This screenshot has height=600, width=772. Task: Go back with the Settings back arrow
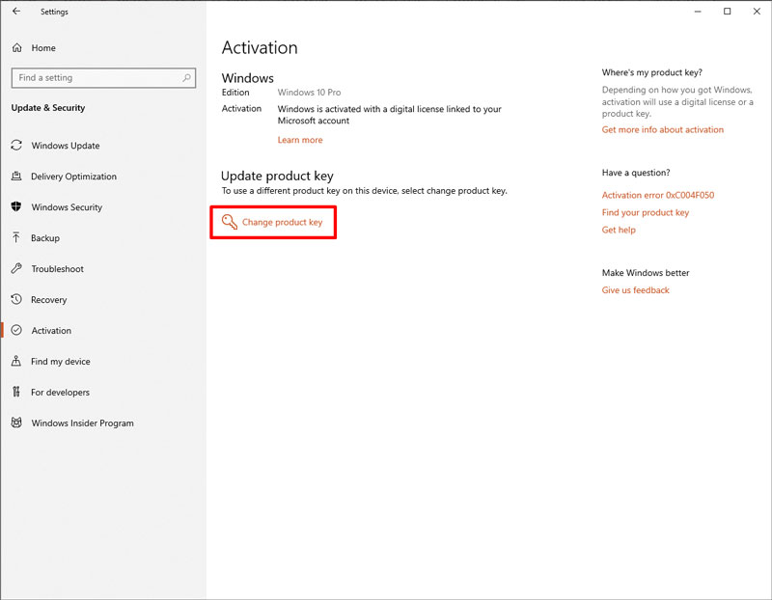click(x=16, y=11)
